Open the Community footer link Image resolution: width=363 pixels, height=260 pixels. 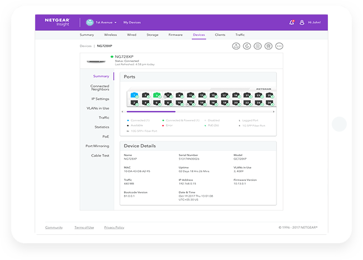coord(54,228)
